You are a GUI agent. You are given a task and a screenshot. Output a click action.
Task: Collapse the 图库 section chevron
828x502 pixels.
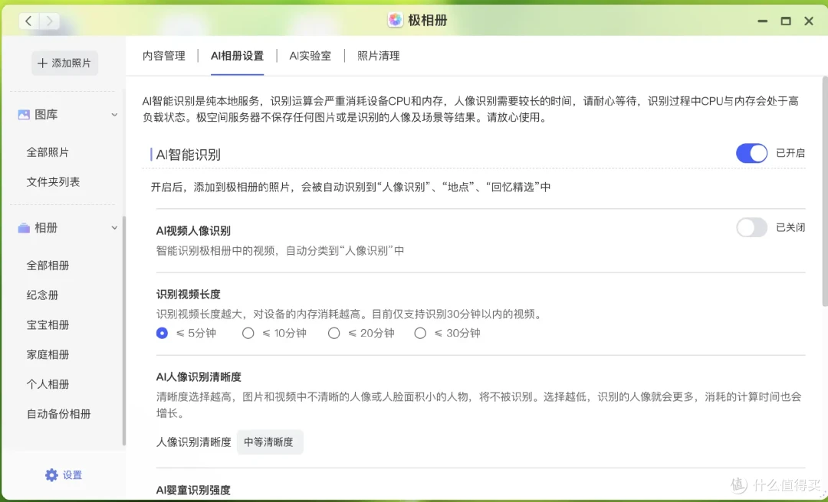tap(114, 115)
